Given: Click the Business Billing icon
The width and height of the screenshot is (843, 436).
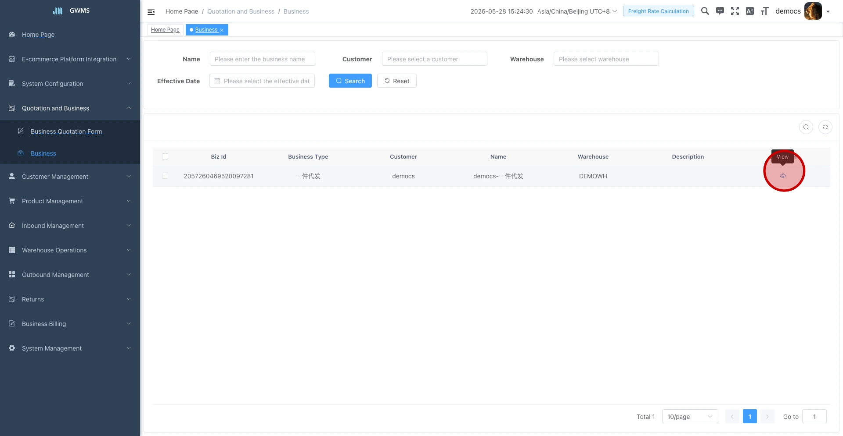Looking at the screenshot, I should tap(12, 323).
